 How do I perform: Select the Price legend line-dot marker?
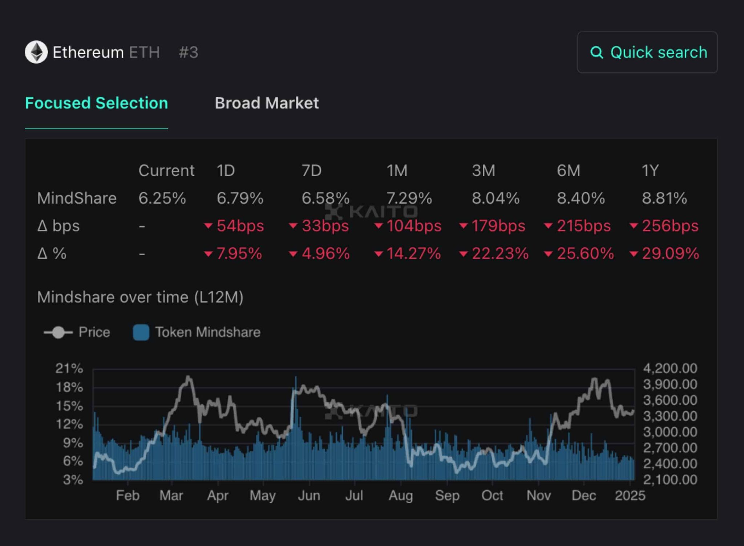[58, 332]
